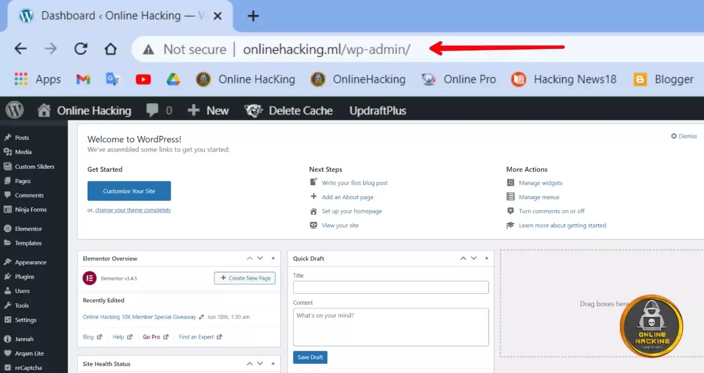The height and width of the screenshot is (373, 704).
Task: Open Elementor Help external link
Action: point(122,337)
